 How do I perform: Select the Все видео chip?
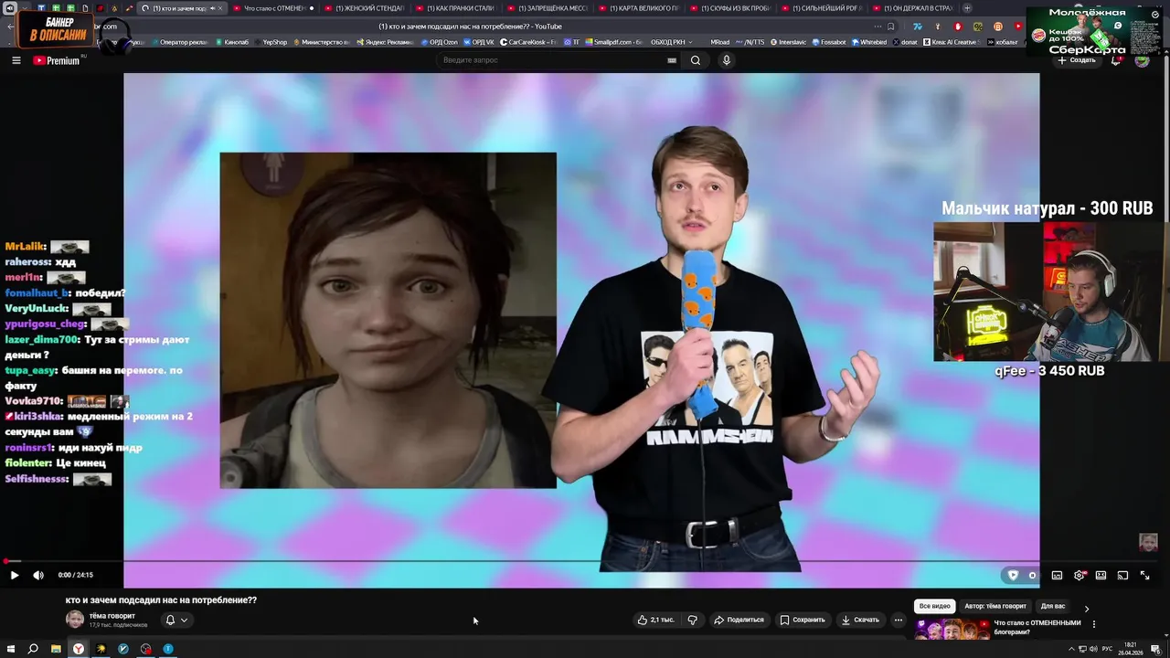pos(935,606)
